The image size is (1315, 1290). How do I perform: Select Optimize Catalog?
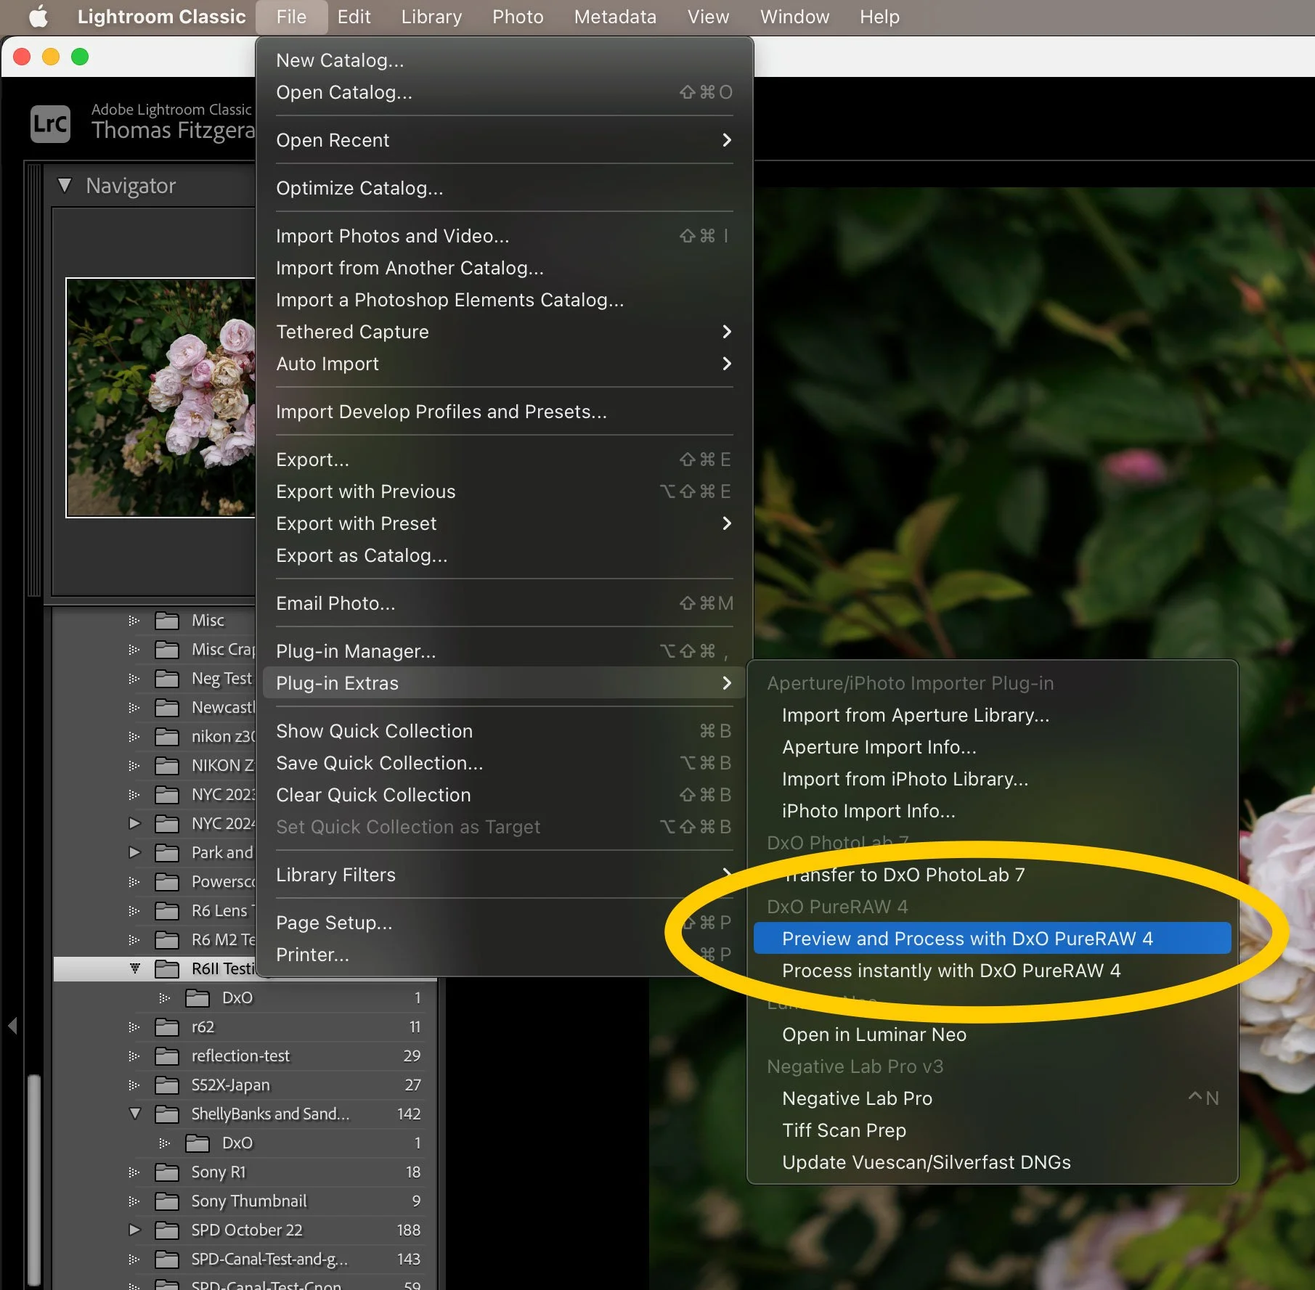point(504,188)
